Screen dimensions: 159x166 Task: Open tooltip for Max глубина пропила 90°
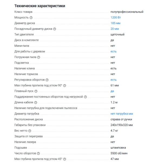point(65,86)
